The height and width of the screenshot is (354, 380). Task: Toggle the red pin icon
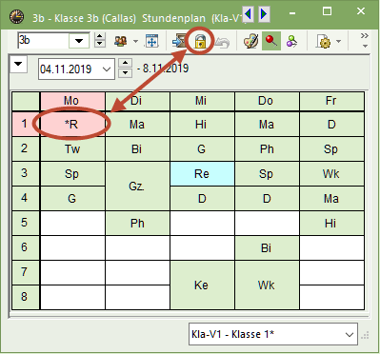point(271,41)
